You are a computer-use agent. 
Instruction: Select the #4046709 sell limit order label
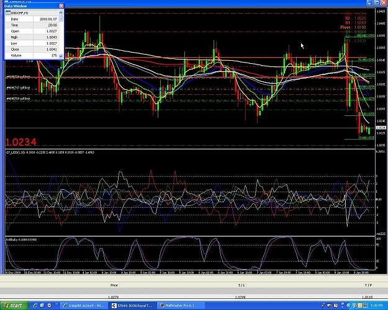[x=18, y=99]
